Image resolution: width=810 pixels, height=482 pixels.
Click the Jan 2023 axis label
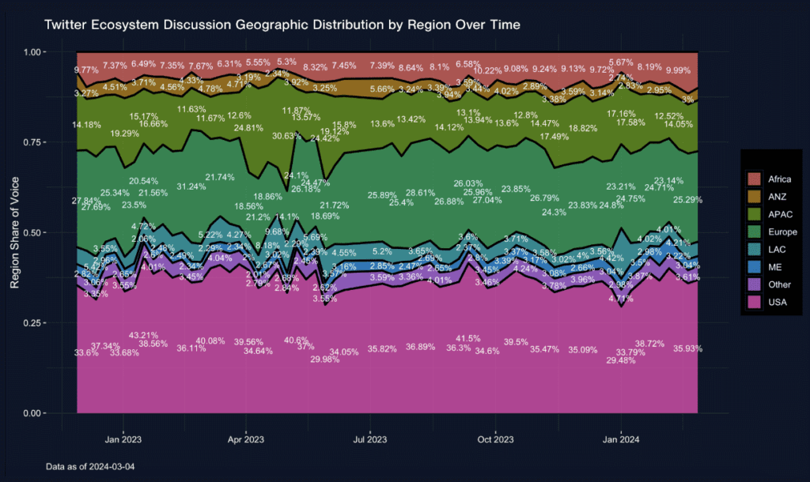[123, 439]
